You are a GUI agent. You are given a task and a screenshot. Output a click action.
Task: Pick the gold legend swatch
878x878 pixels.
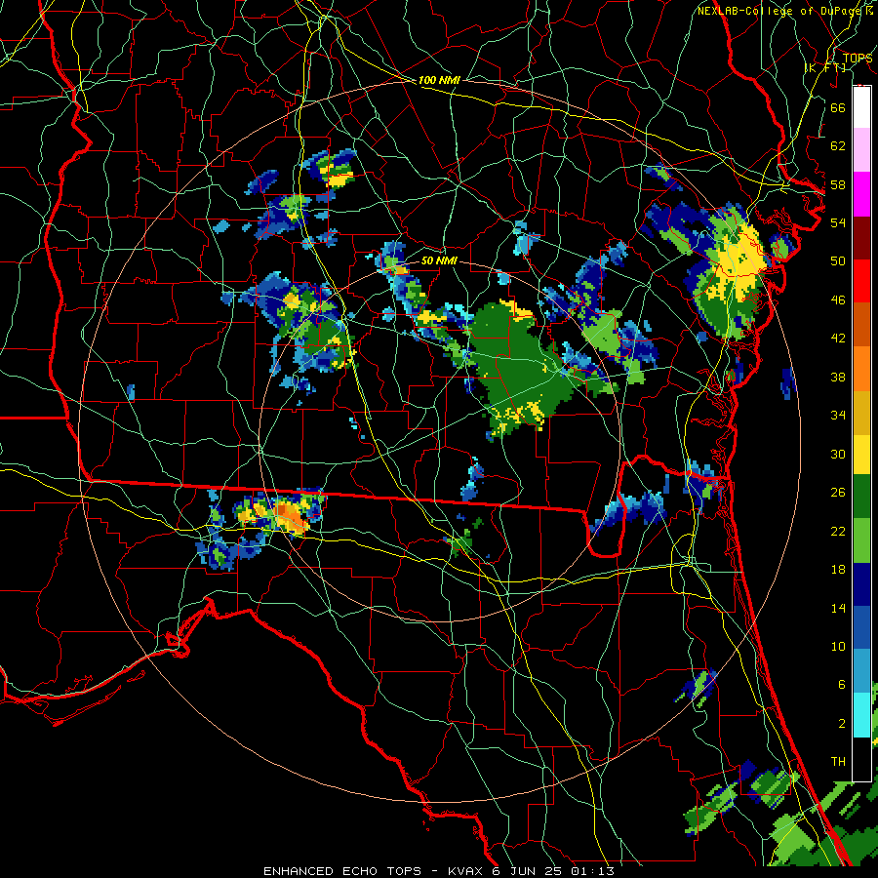click(x=861, y=412)
